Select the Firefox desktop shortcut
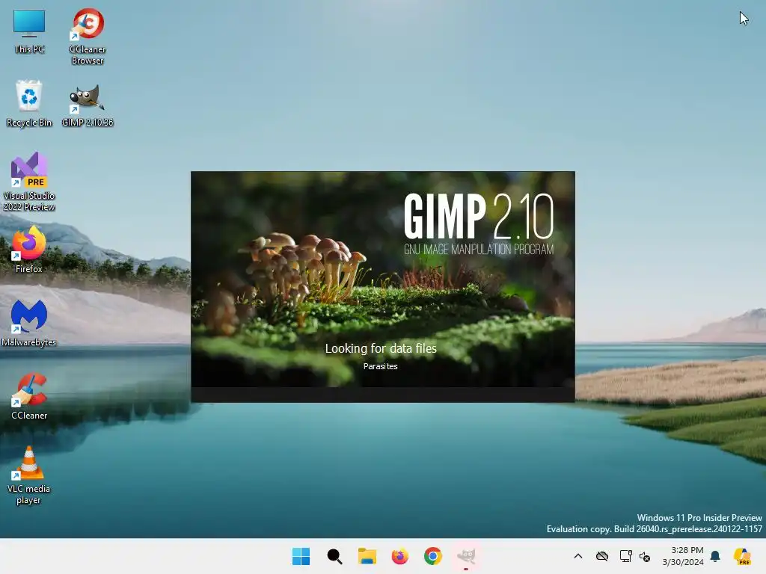766x574 pixels. [x=29, y=250]
